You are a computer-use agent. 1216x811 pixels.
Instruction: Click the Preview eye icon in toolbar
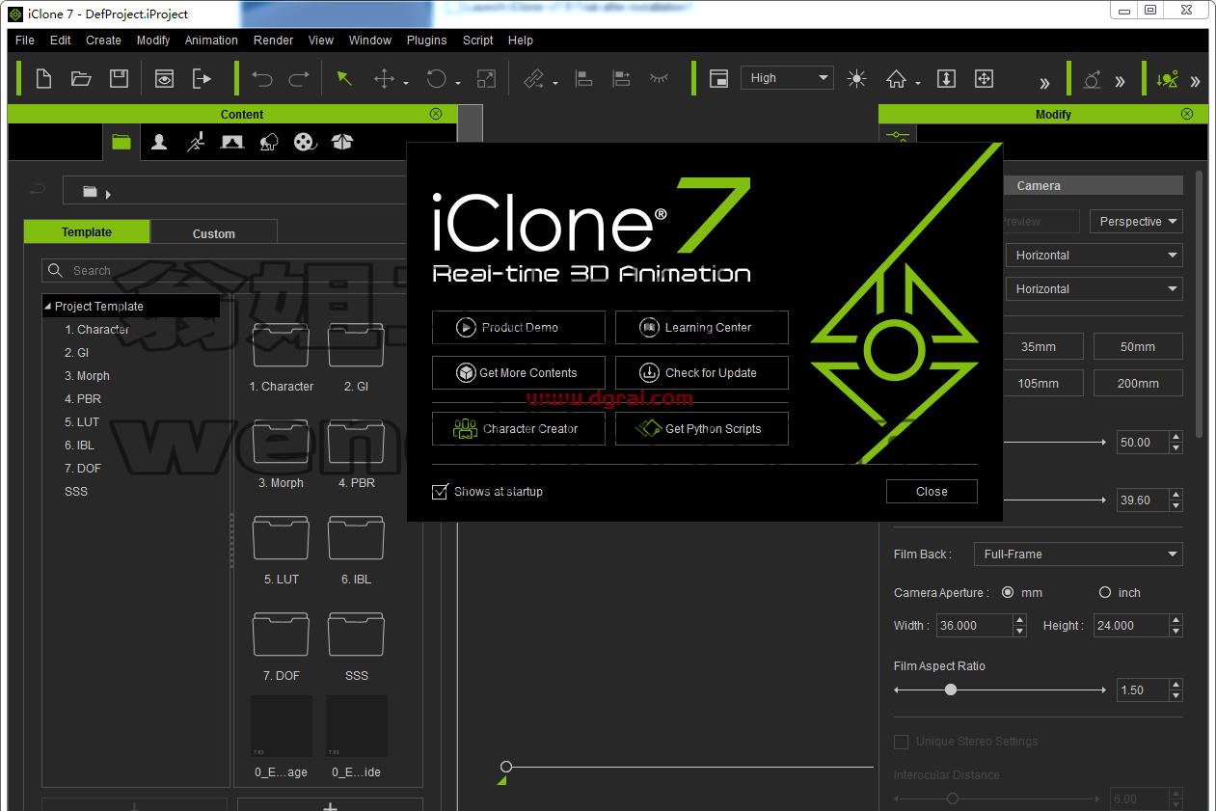pos(164,79)
